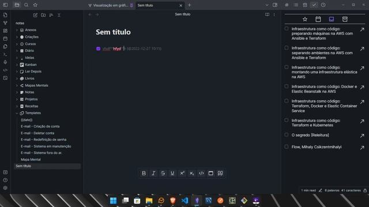Toggle bold formatting
Viewport: 369px width, 207px height.
[144, 173]
